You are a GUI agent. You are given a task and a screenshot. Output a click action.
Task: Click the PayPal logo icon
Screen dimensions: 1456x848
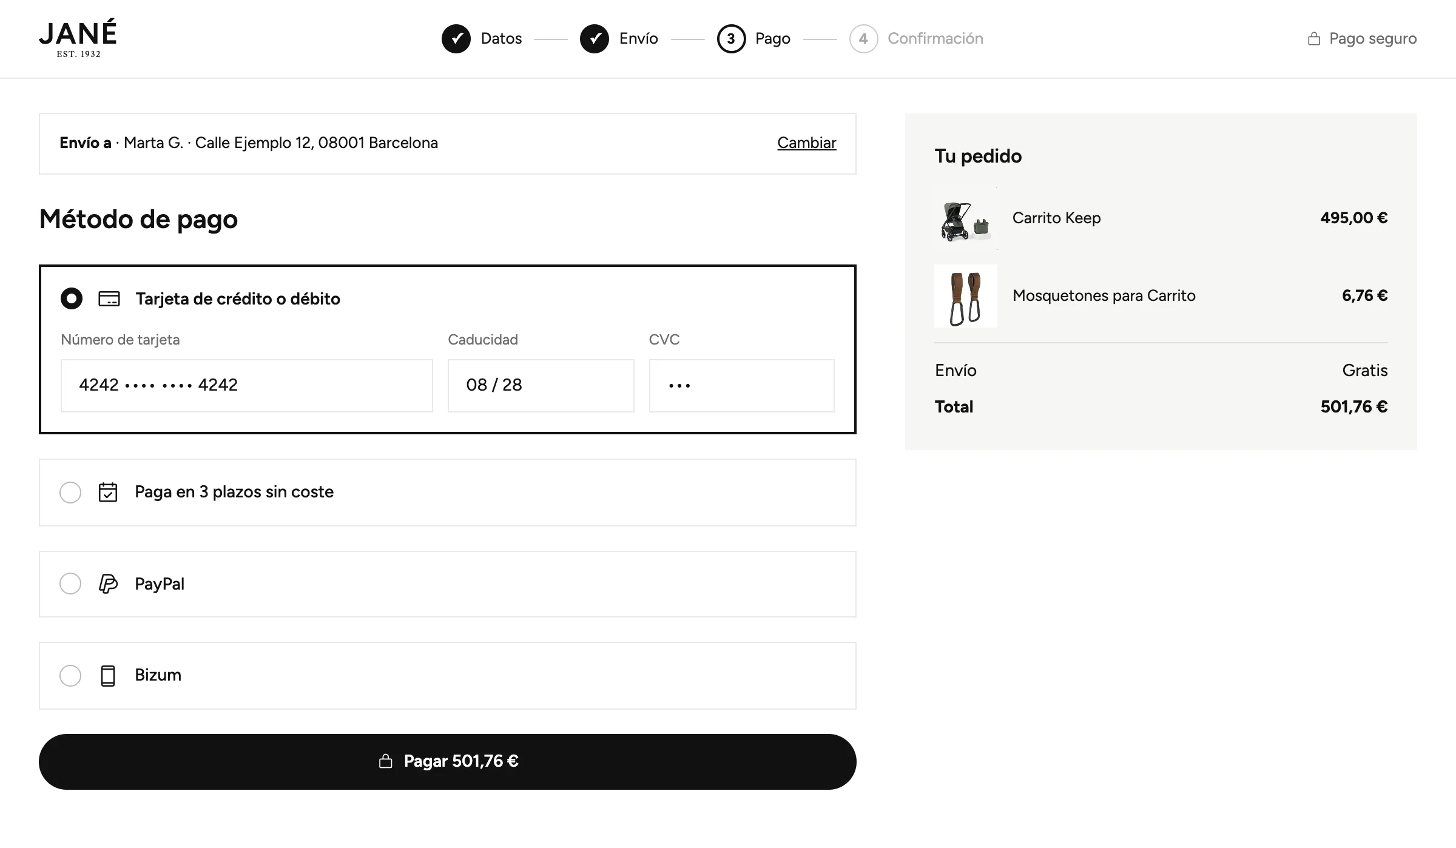(x=108, y=584)
